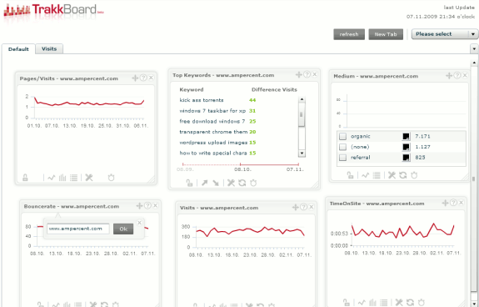Screen dimensions: 479x307
Task: Show falling keywords with the down arrow icon
Action: [x=216, y=183]
